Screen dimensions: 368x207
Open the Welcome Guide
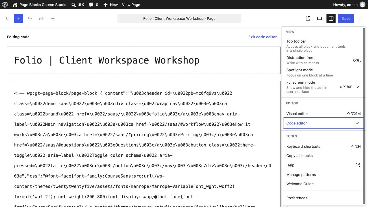click(x=323, y=184)
